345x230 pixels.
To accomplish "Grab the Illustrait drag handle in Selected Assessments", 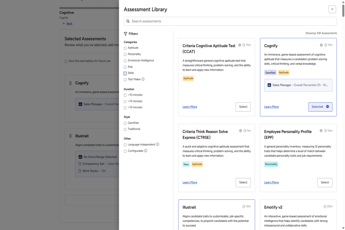I will (70, 136).
